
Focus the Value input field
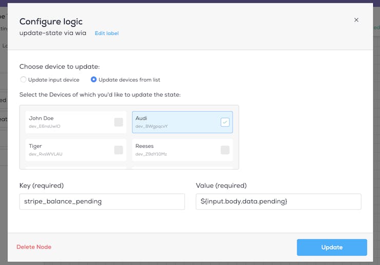[x=278, y=201]
